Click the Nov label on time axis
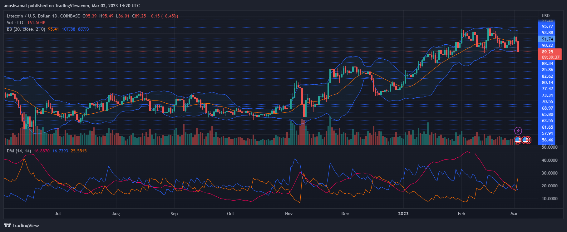Viewport: 567px width, 232px height. (x=289, y=214)
